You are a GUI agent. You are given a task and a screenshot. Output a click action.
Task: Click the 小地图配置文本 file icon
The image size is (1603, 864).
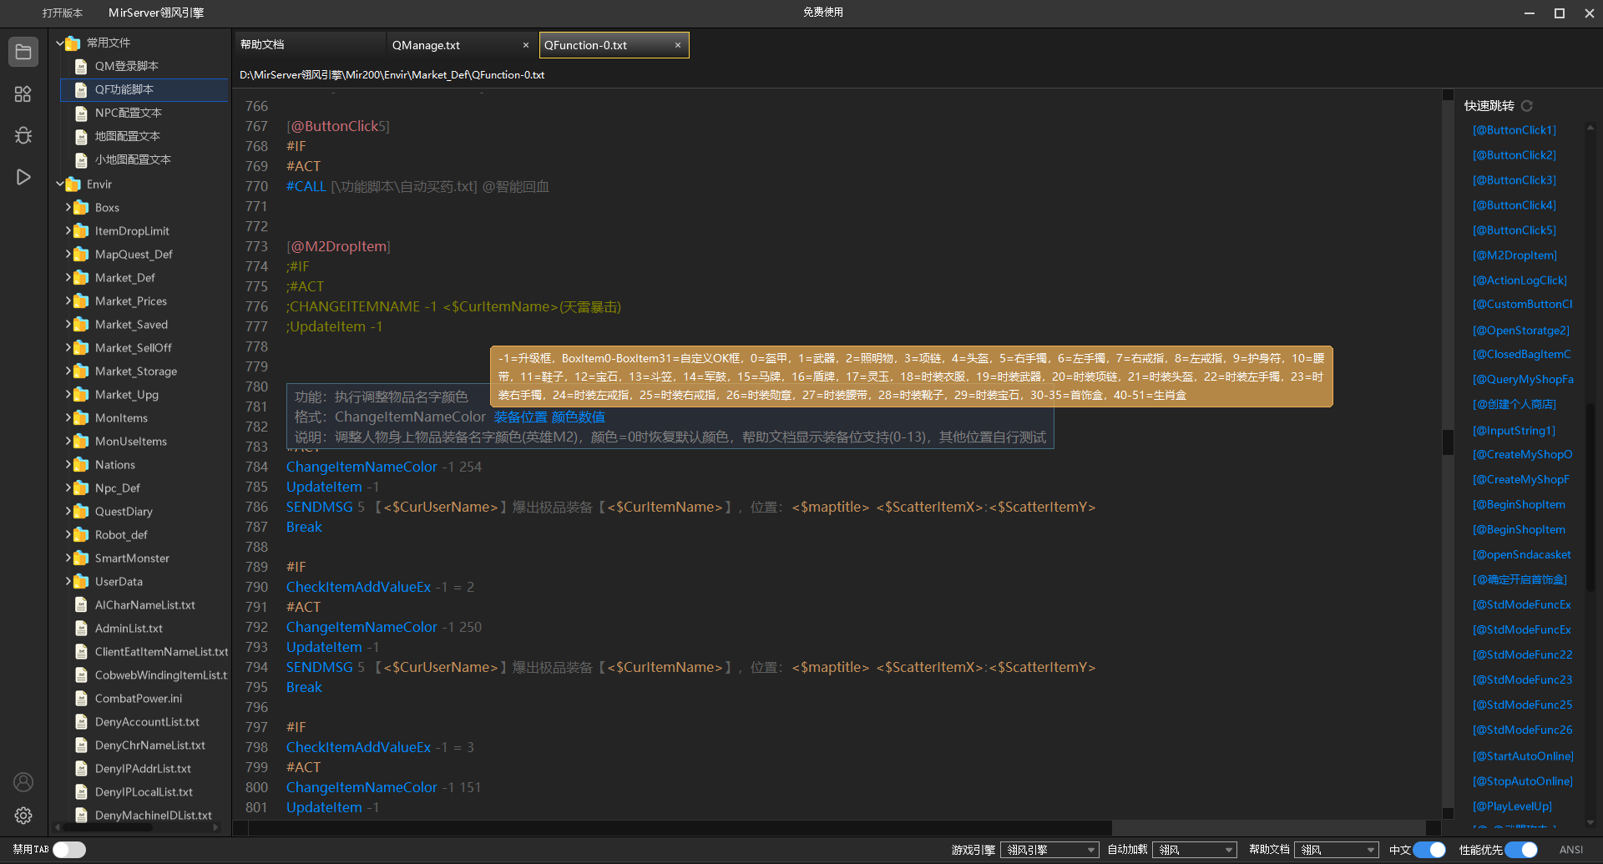(x=81, y=159)
